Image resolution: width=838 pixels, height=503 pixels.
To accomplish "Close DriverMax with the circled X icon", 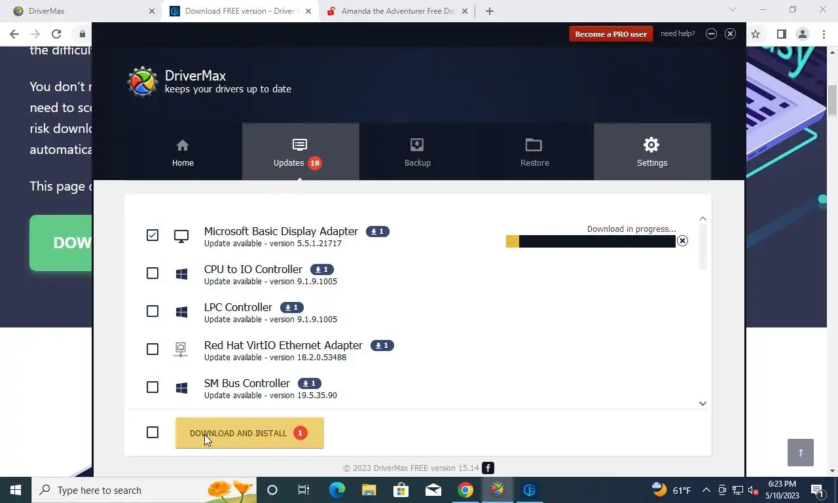I will [x=731, y=34].
